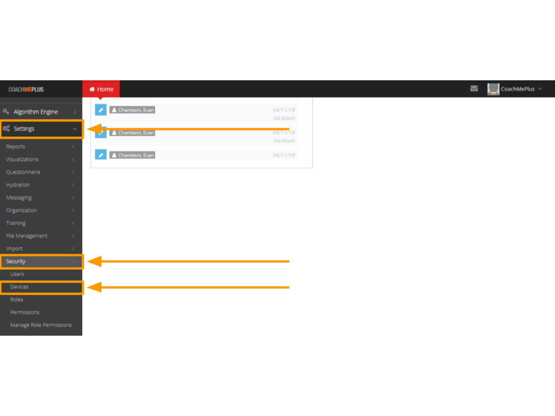Click the envelope messages icon
Image resolution: width=555 pixels, height=416 pixels.
(x=474, y=89)
